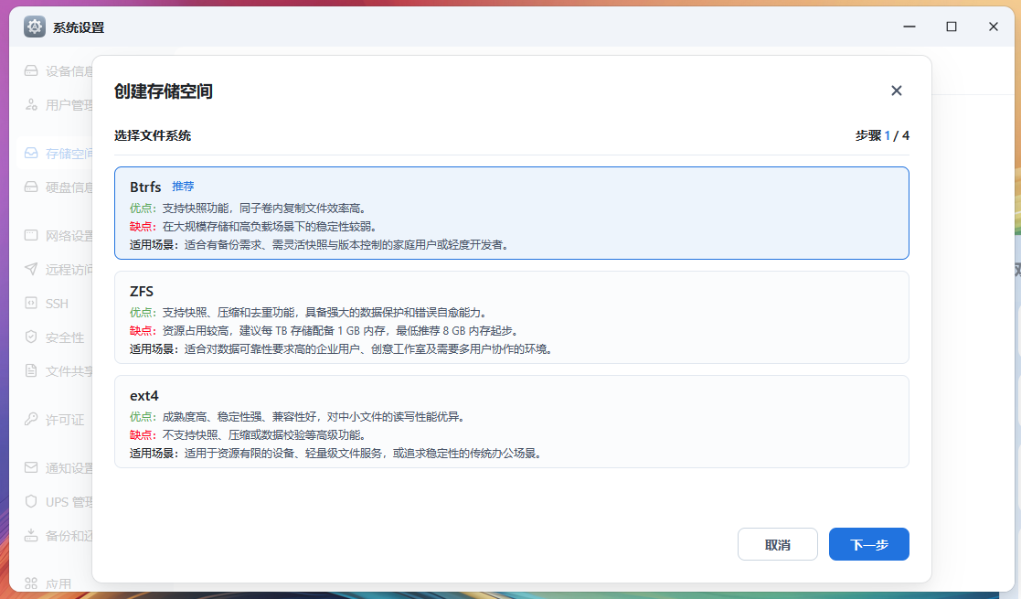
Task: Click the 安全性 shield icon
Action: pyautogui.click(x=33, y=337)
